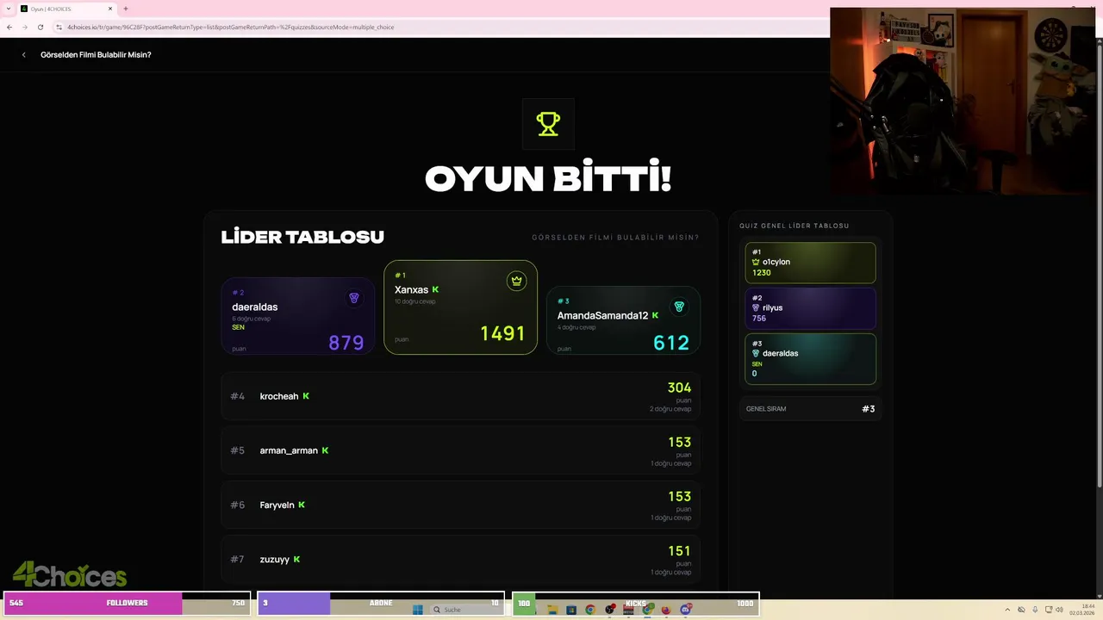Click the crown icon on Xanxas's card
Screen dimensions: 1103x620
pyautogui.click(x=516, y=281)
